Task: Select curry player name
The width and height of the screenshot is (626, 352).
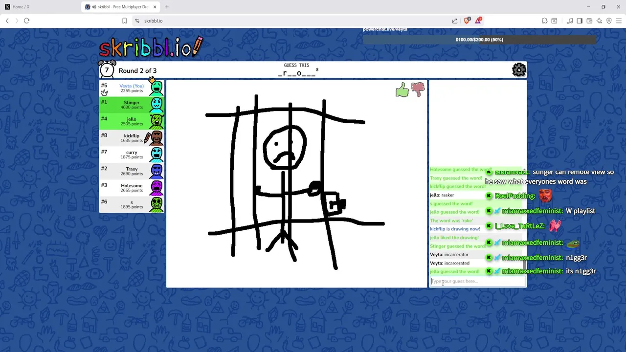Action: (132, 152)
